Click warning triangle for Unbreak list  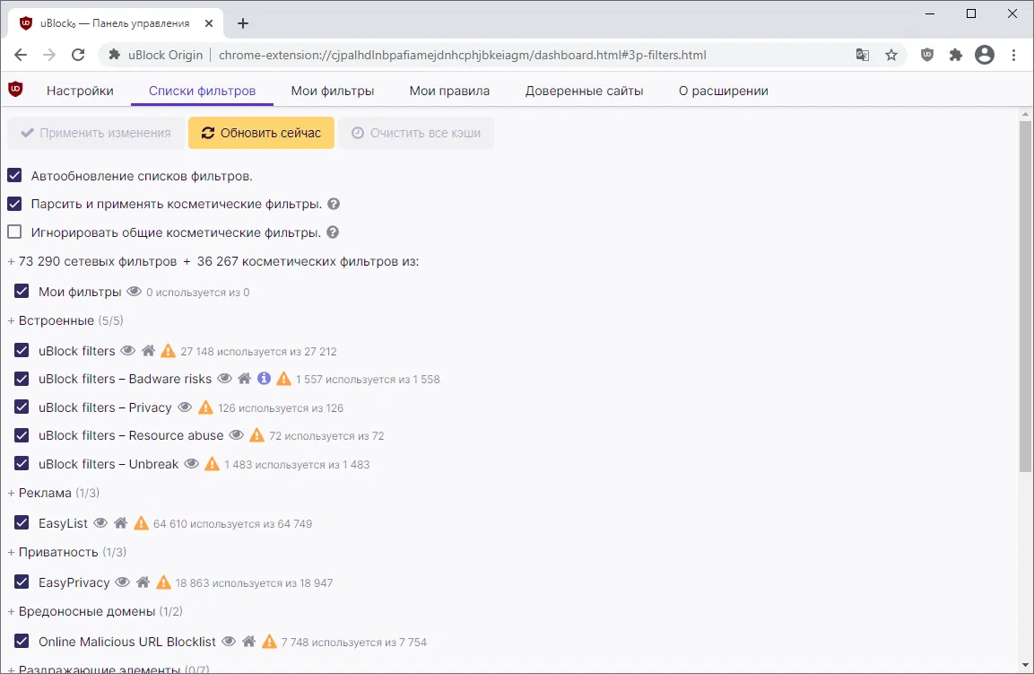pyautogui.click(x=212, y=463)
